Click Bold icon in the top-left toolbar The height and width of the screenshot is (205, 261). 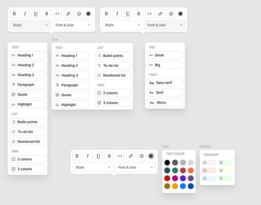(x=14, y=14)
